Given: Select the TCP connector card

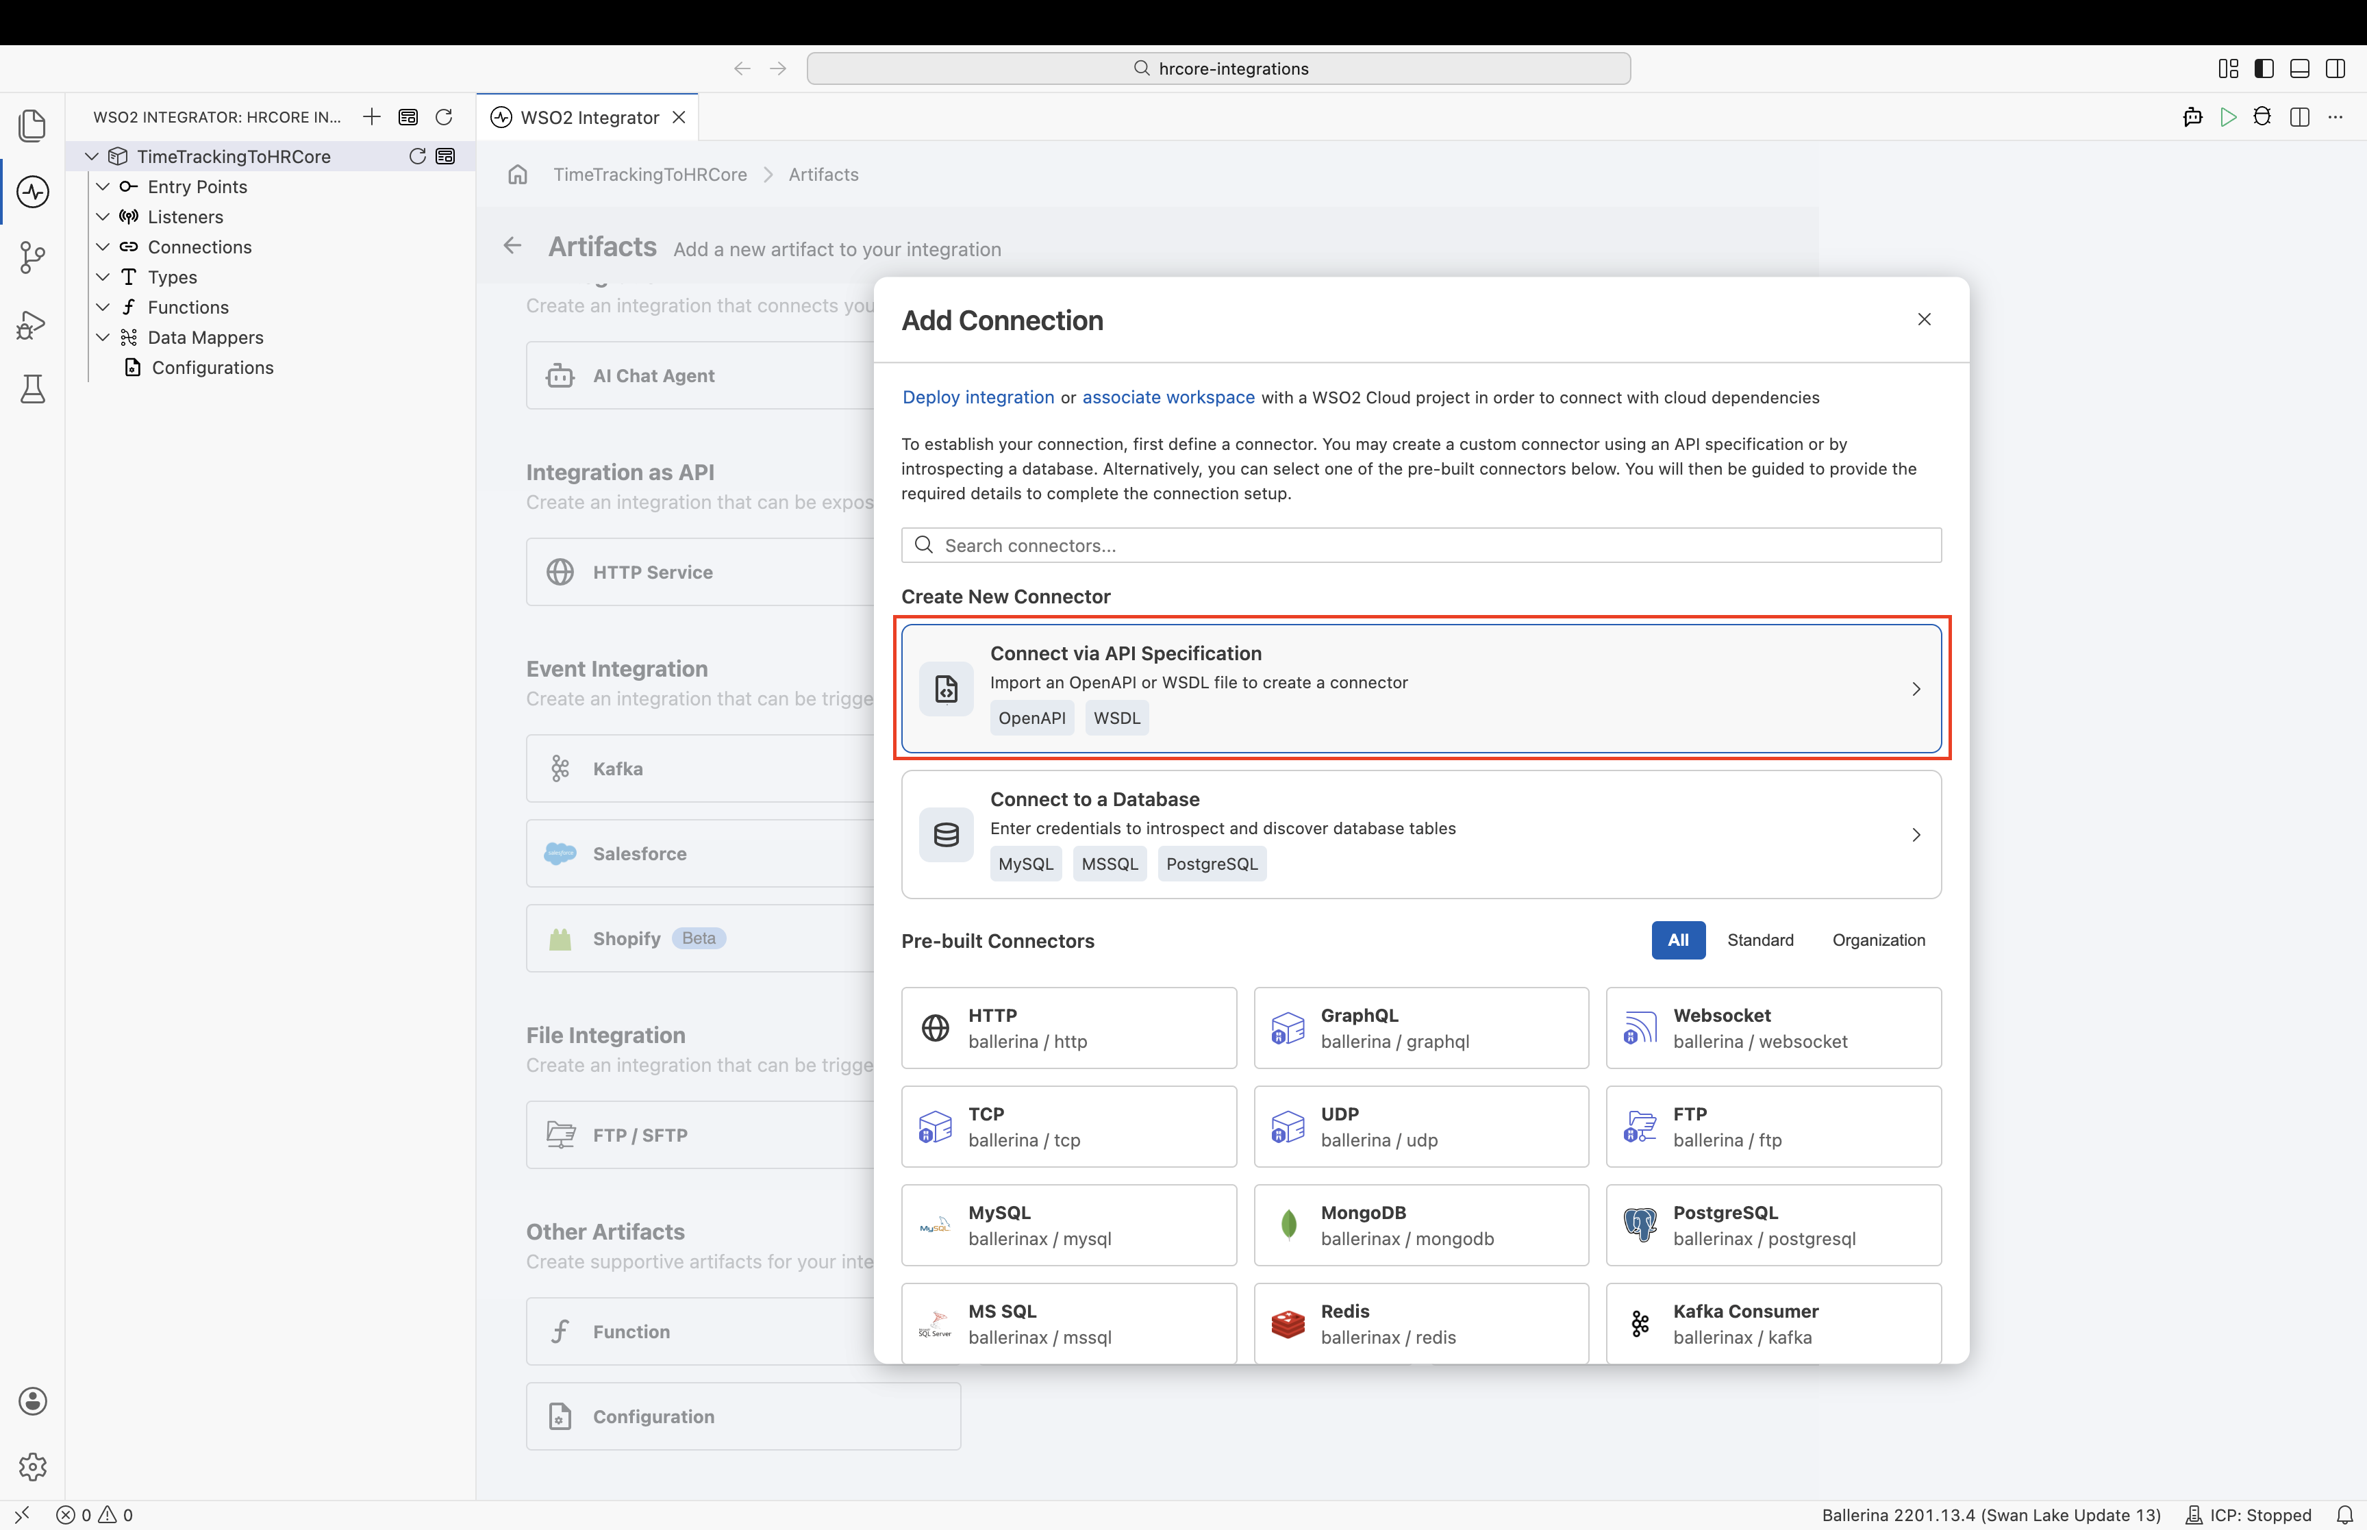Looking at the screenshot, I should point(1068,1126).
